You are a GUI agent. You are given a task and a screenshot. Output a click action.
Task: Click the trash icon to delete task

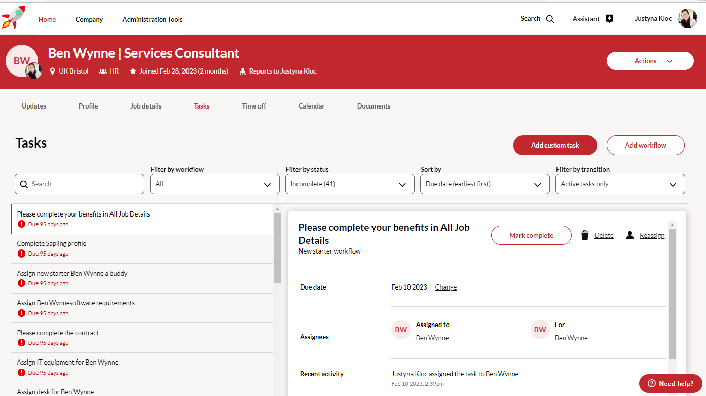pos(585,235)
